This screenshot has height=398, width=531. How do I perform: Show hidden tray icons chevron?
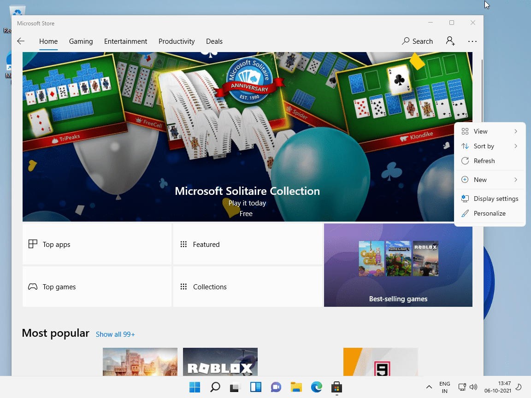click(x=429, y=387)
